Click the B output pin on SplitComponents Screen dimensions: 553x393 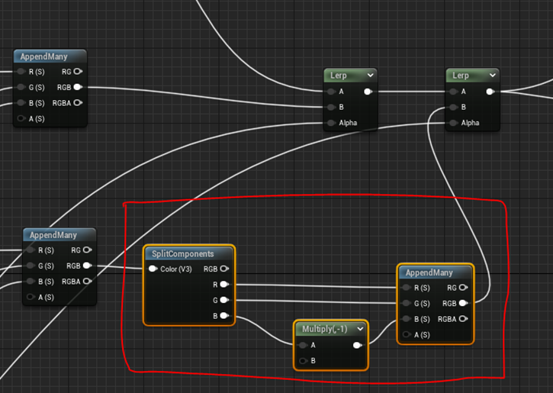pos(224,315)
